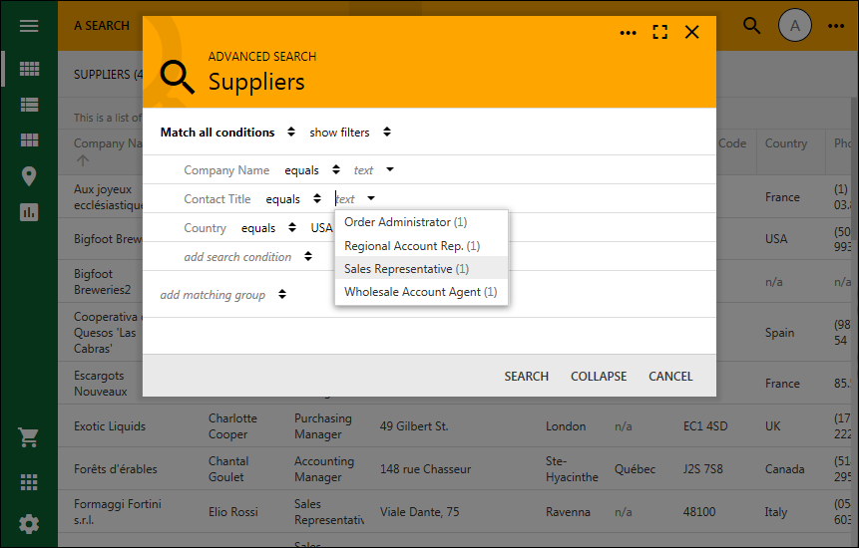Click the London city cell
The width and height of the screenshot is (859, 548).
pos(566,426)
